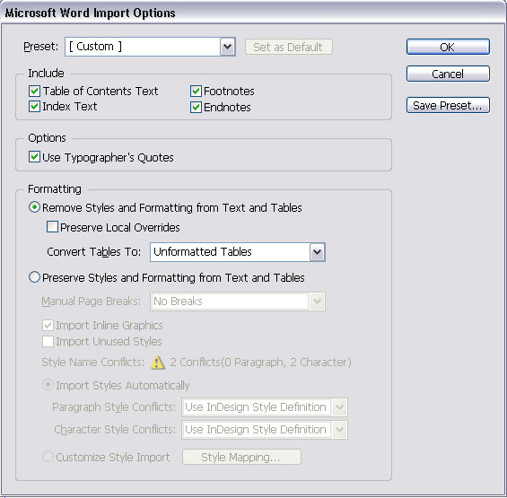Toggle the Endnotes checkbox
This screenshot has width=507, height=498.
click(x=196, y=107)
